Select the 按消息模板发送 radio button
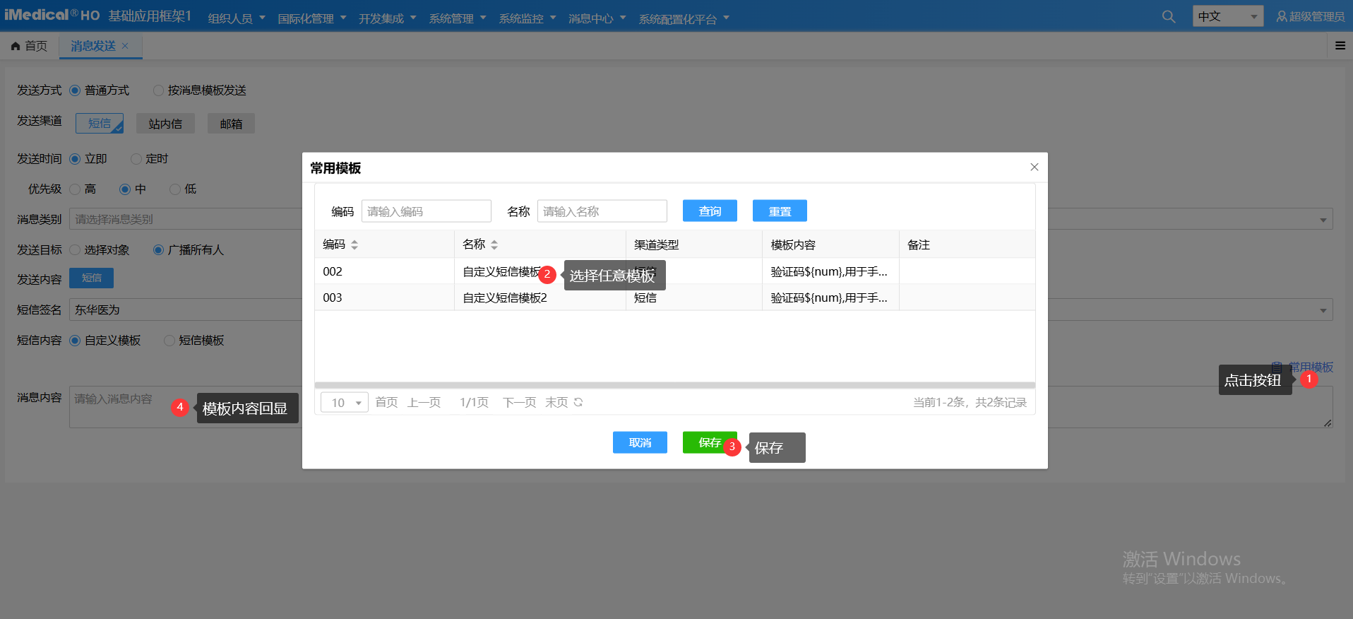The image size is (1353, 619). pos(159,90)
